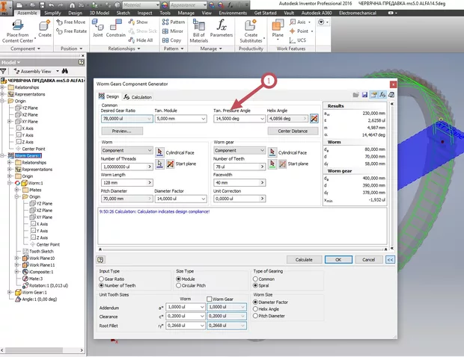Click the save icon in the generator dialog
Image resolution: width=464 pixels, height=357 pixels.
(364, 96)
